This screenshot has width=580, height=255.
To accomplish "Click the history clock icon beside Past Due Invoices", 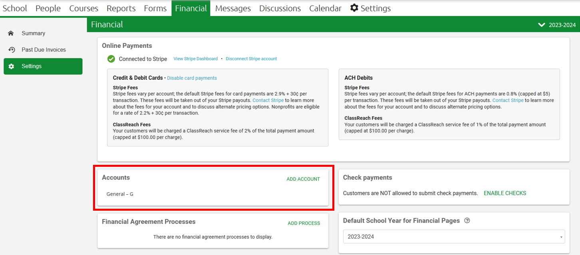I will pyautogui.click(x=11, y=50).
